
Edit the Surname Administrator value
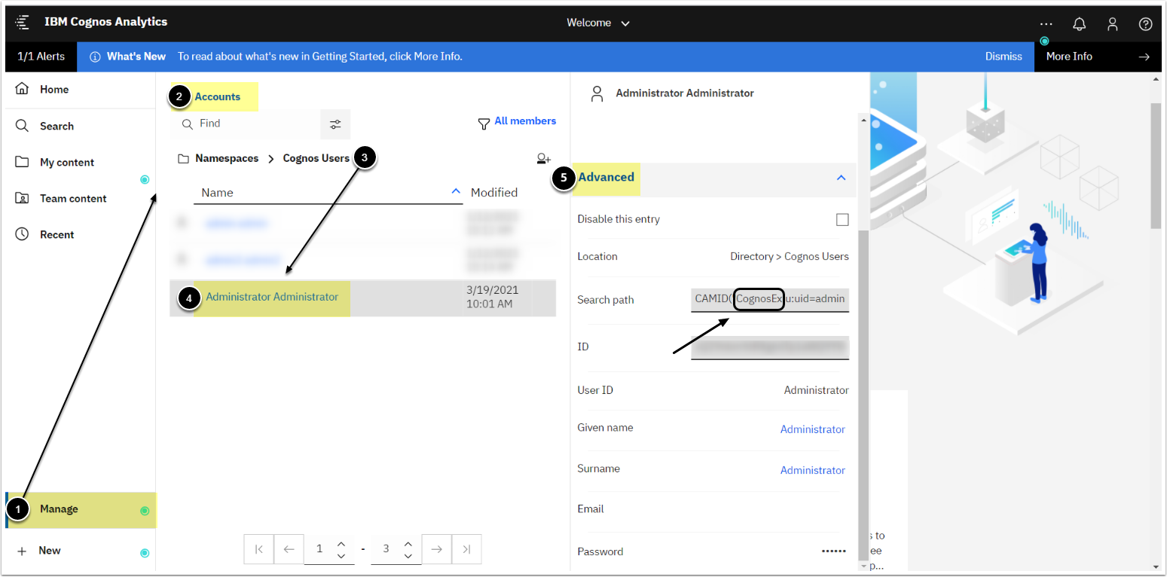813,470
